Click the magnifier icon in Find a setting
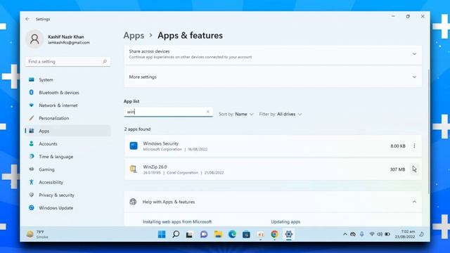Screen dimensions: 450x253 coord(105,61)
